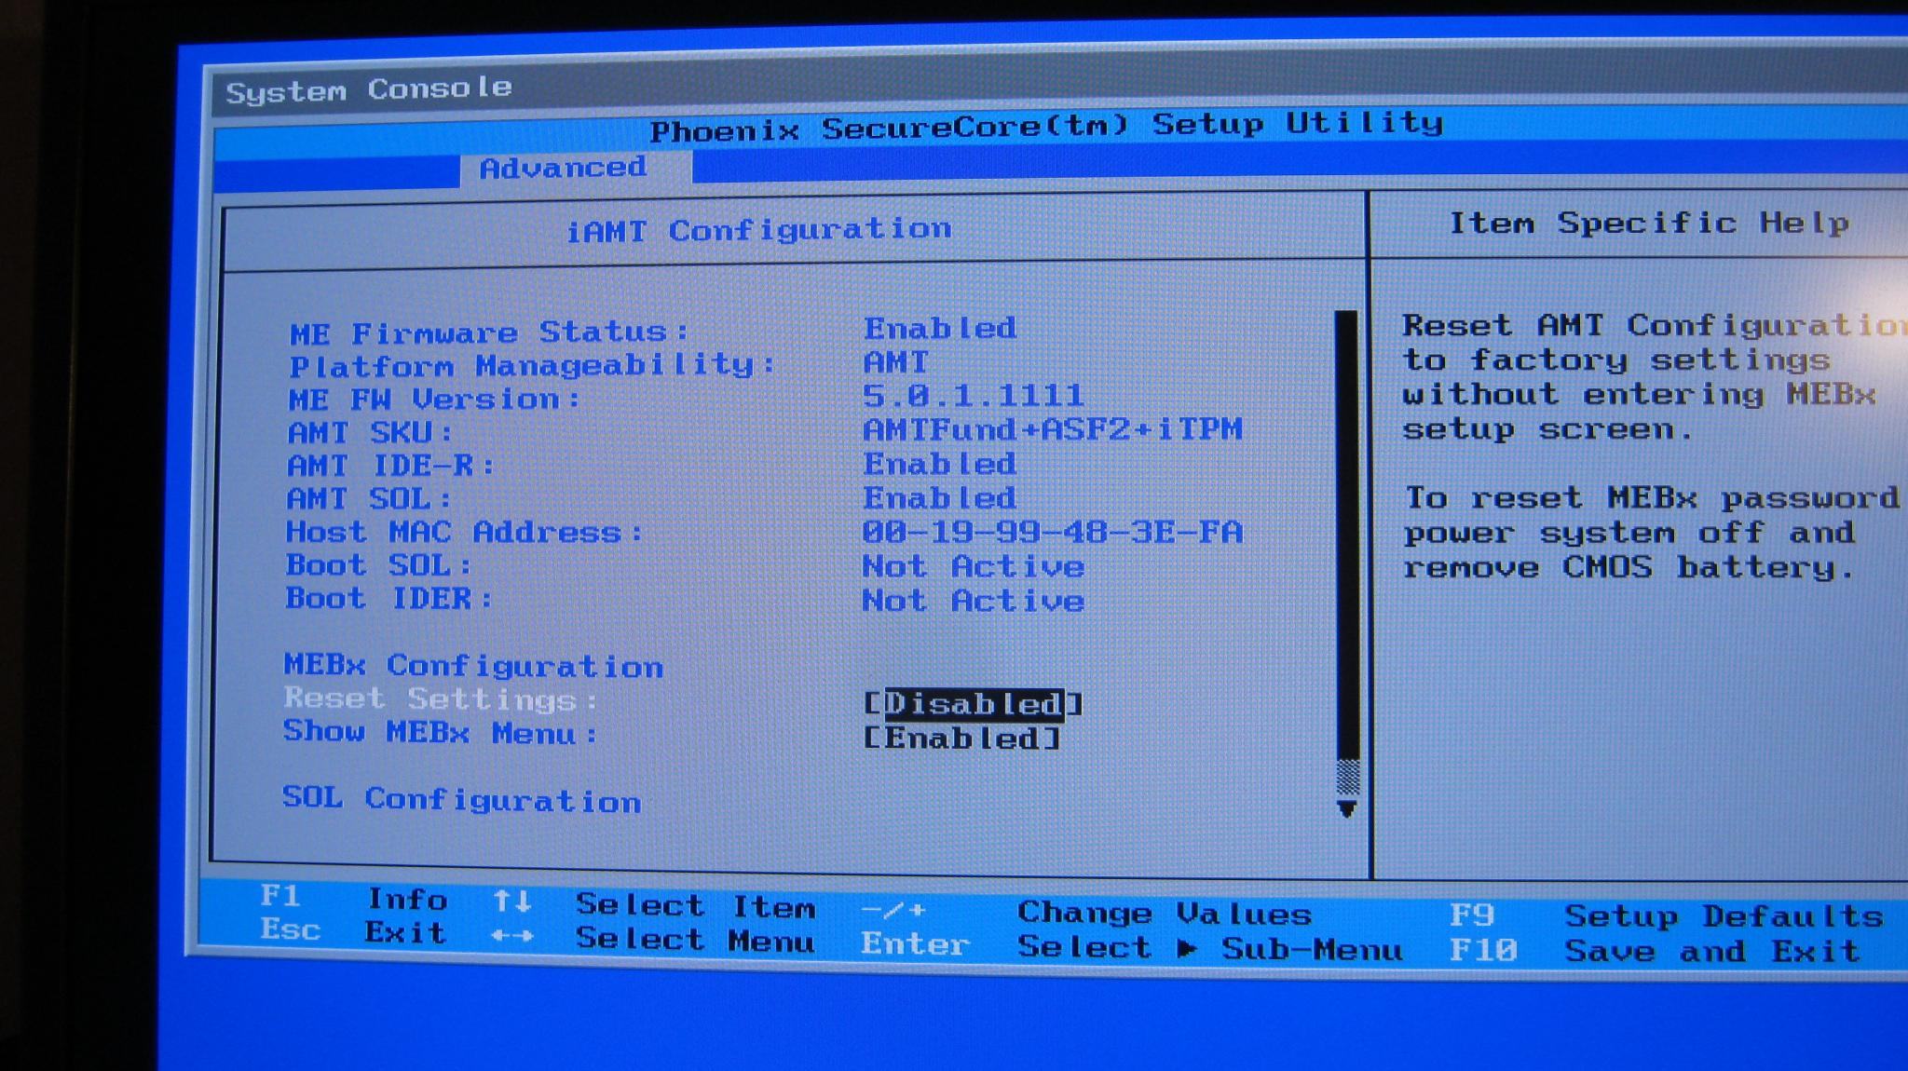Click the Platform Manageability label
The width and height of the screenshot is (1908, 1071).
point(532,365)
